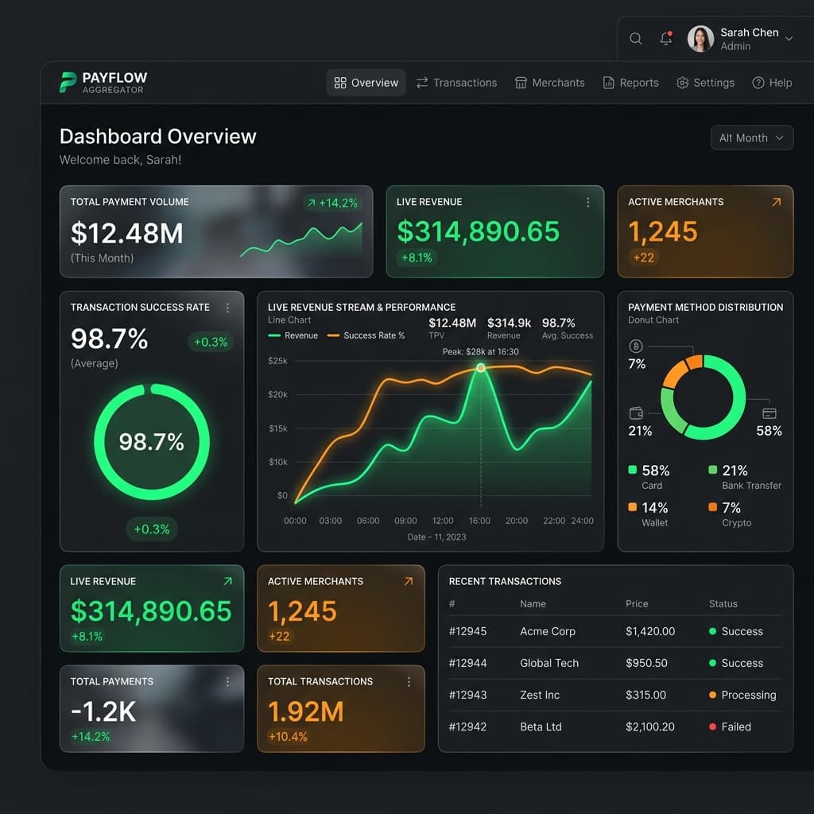814x814 pixels.
Task: Toggle the Card legend entry in the donut chart
Action: (x=649, y=477)
